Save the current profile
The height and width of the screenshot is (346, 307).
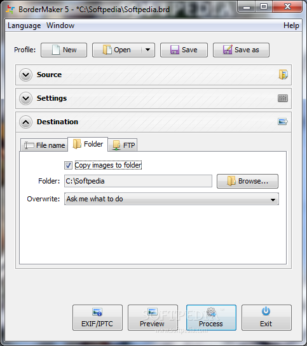click(184, 50)
